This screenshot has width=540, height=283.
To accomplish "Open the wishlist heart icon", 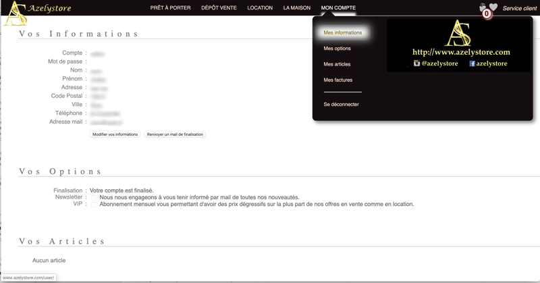I will tap(493, 7).
